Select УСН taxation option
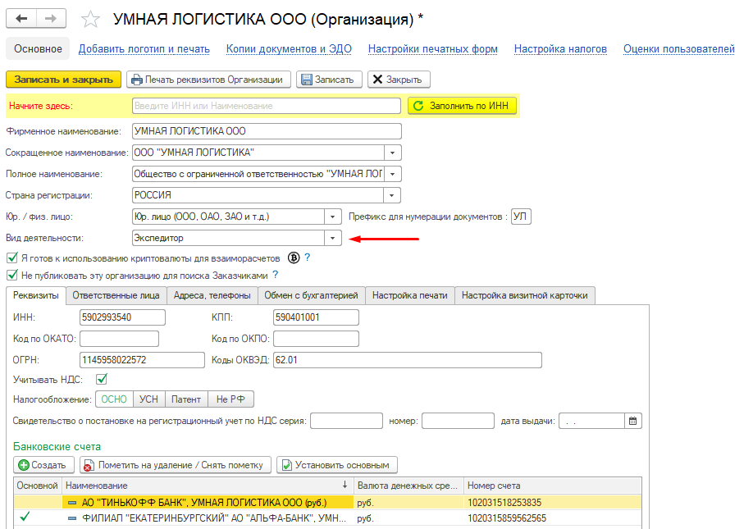The height and width of the screenshot is (529, 753). [148, 399]
